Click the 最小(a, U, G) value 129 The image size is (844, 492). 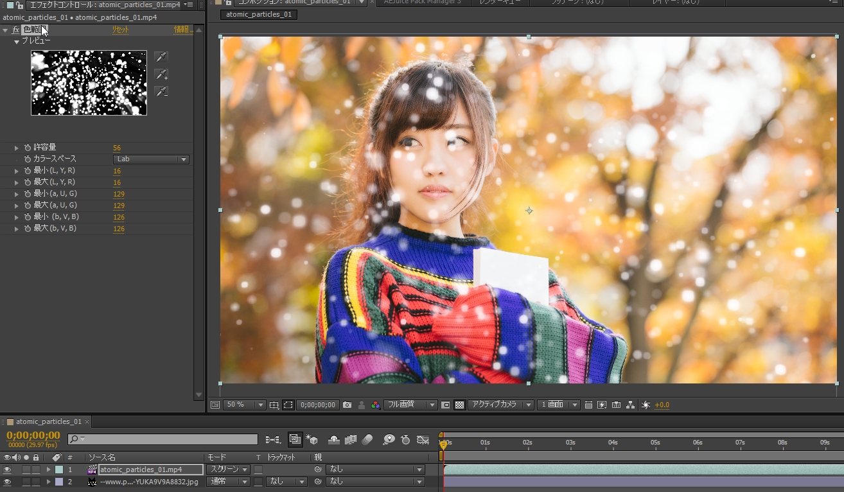pyautogui.click(x=119, y=195)
